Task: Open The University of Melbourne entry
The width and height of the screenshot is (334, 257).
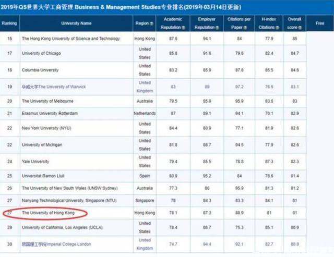Action: click(x=47, y=101)
